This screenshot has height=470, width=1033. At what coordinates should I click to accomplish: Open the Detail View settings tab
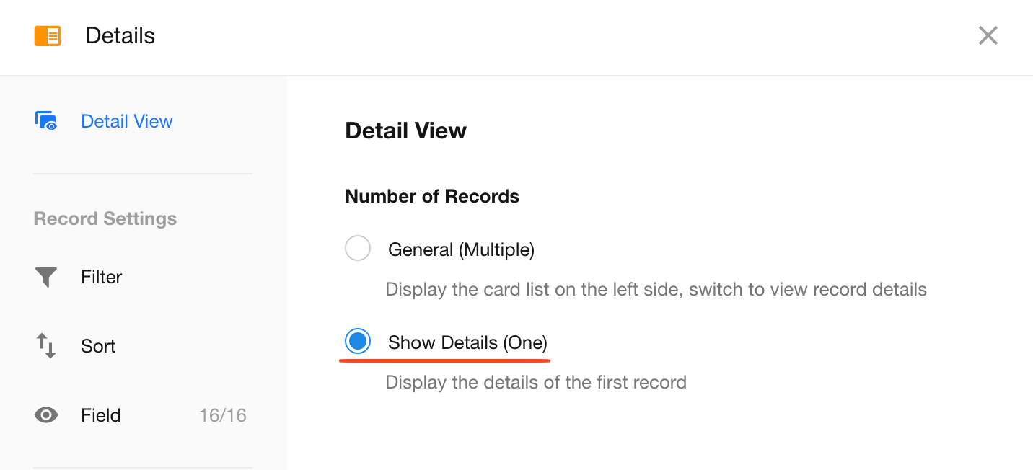(126, 121)
